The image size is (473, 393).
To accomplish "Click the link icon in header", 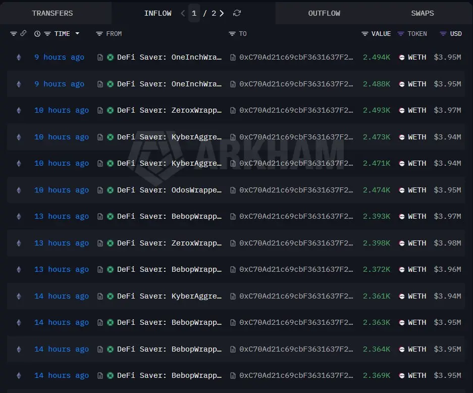I will pyautogui.click(x=23, y=33).
